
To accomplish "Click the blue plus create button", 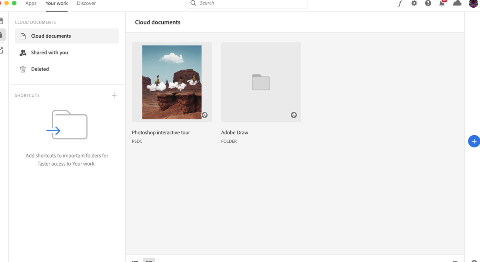I will tap(474, 141).
